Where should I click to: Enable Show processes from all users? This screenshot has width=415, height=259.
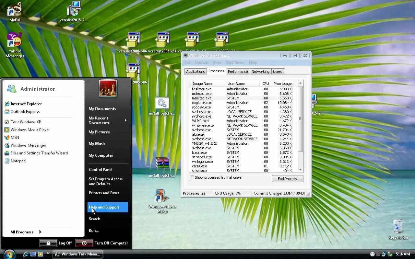coord(192,177)
